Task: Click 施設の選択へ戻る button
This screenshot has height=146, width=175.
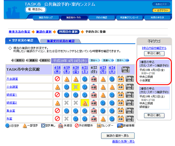Action: click(x=118, y=136)
